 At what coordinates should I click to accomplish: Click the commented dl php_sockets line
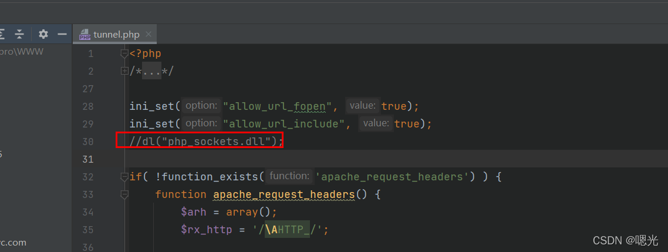pyautogui.click(x=206, y=141)
